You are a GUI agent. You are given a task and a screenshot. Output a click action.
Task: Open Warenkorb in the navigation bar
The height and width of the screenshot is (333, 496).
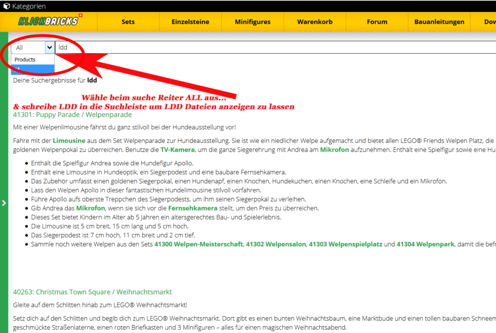pyautogui.click(x=315, y=22)
